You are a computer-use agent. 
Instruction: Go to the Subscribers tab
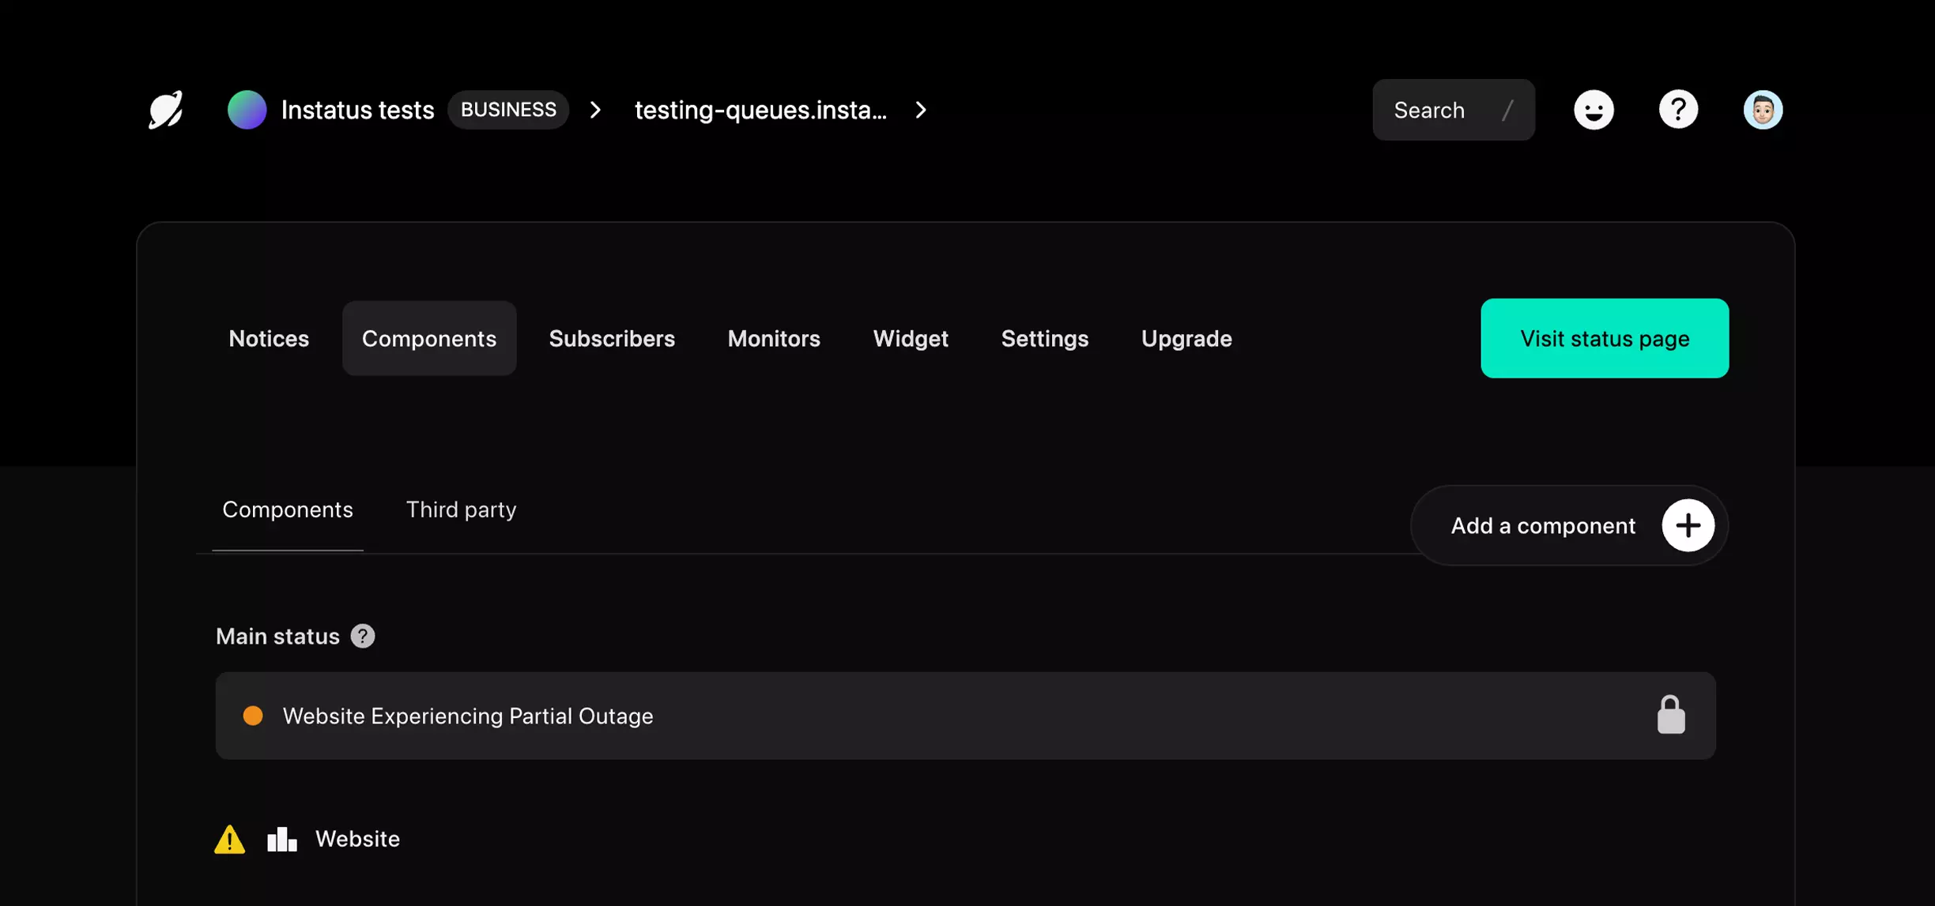pyautogui.click(x=612, y=338)
